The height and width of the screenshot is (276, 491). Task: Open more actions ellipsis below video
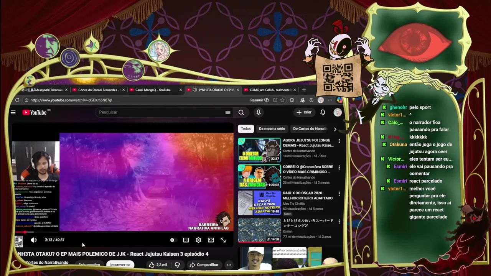tap(229, 265)
